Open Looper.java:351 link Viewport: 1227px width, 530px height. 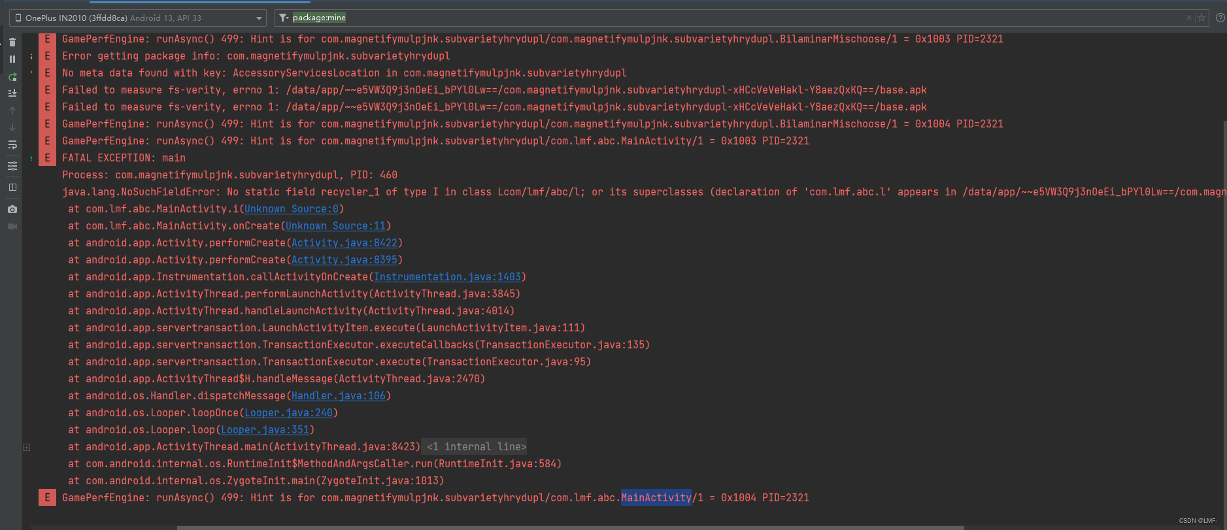265,430
